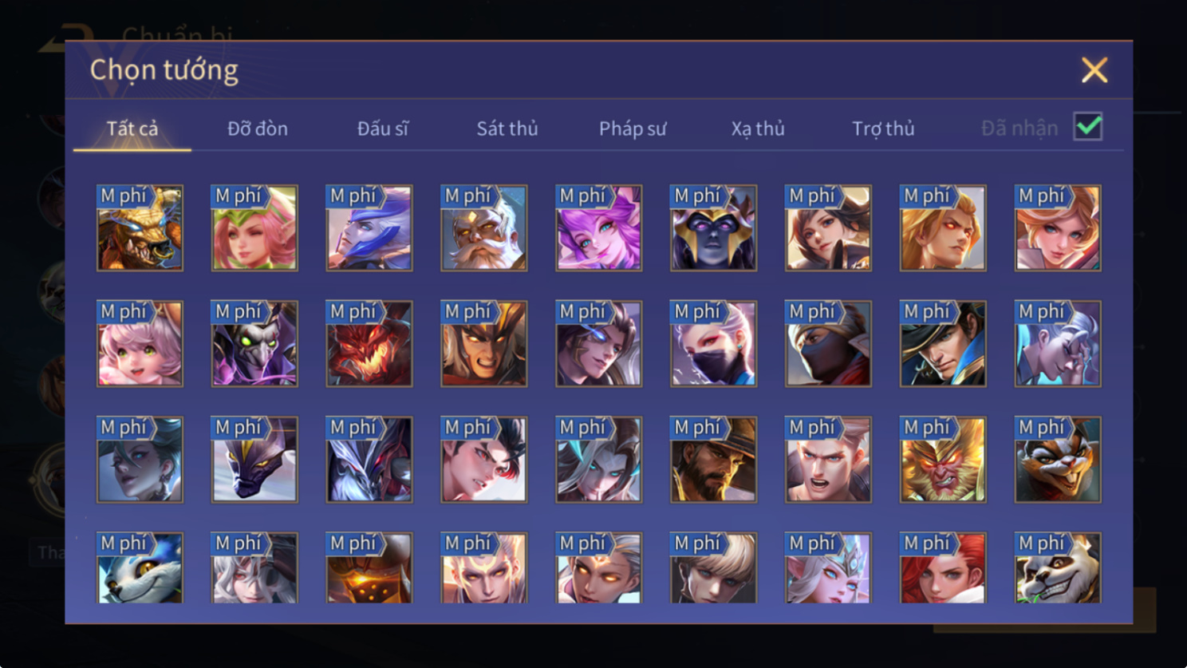Switch to the Đỡ đòn tab
This screenshot has height=668, width=1187.
[x=258, y=128]
